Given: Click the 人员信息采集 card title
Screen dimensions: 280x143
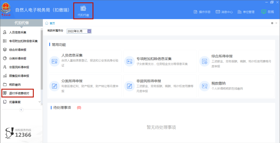Looking at the screenshot, I should click(72, 55).
